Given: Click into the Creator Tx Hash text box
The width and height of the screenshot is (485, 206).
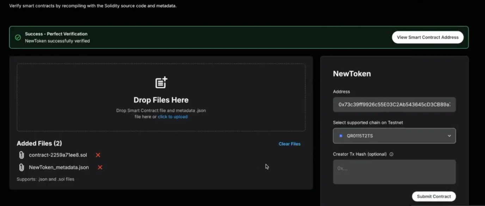Looking at the screenshot, I should coord(394,172).
